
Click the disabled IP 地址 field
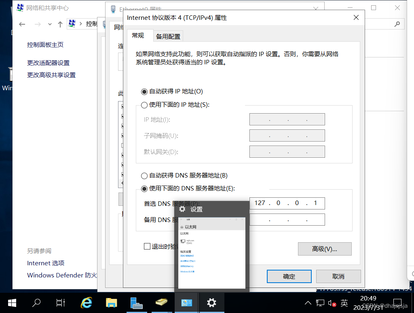287,119
